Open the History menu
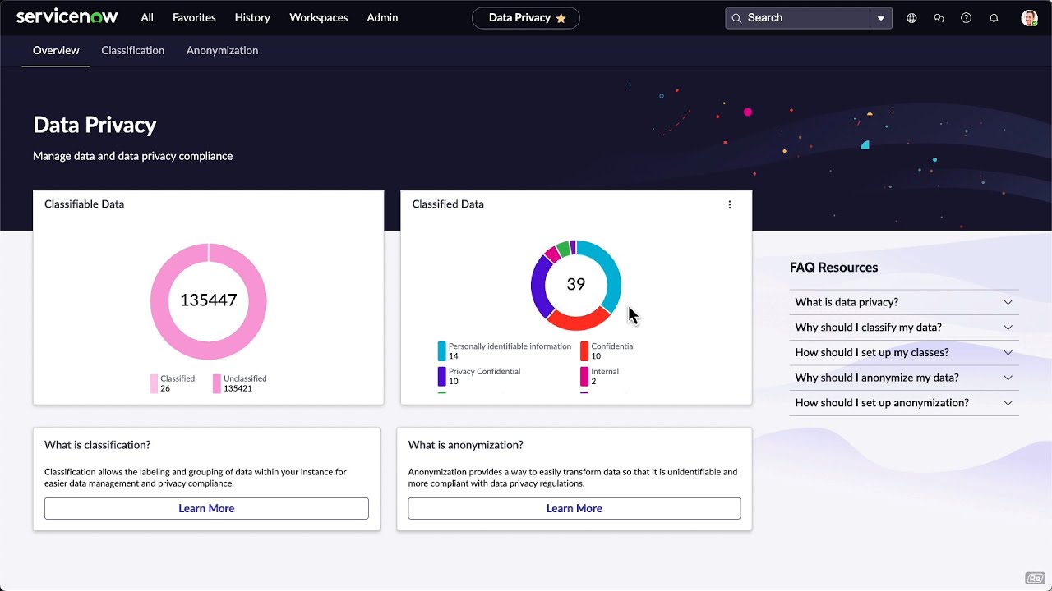Viewport: 1052px width, 591px height. (x=252, y=17)
